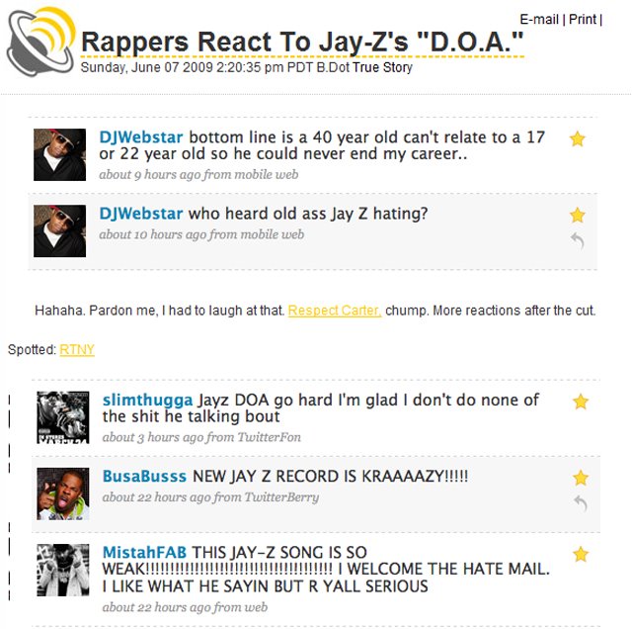This screenshot has height=629, width=632.
Task: Favorite MistahFAB's tweet star icon
Action: 581,554
